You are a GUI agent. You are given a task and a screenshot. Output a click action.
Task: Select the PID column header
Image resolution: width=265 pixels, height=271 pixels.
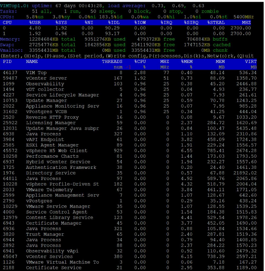pyautogui.click(x=7, y=62)
